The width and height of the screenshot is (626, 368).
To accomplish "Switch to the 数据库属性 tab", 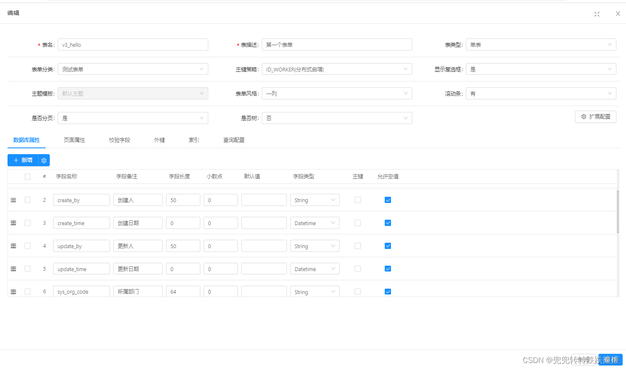I will coord(26,140).
